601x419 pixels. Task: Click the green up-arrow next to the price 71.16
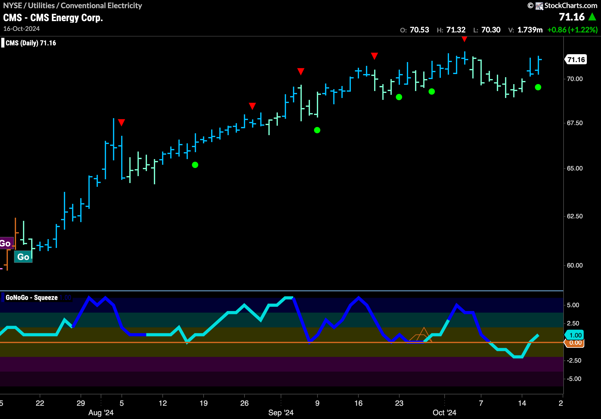(x=592, y=17)
